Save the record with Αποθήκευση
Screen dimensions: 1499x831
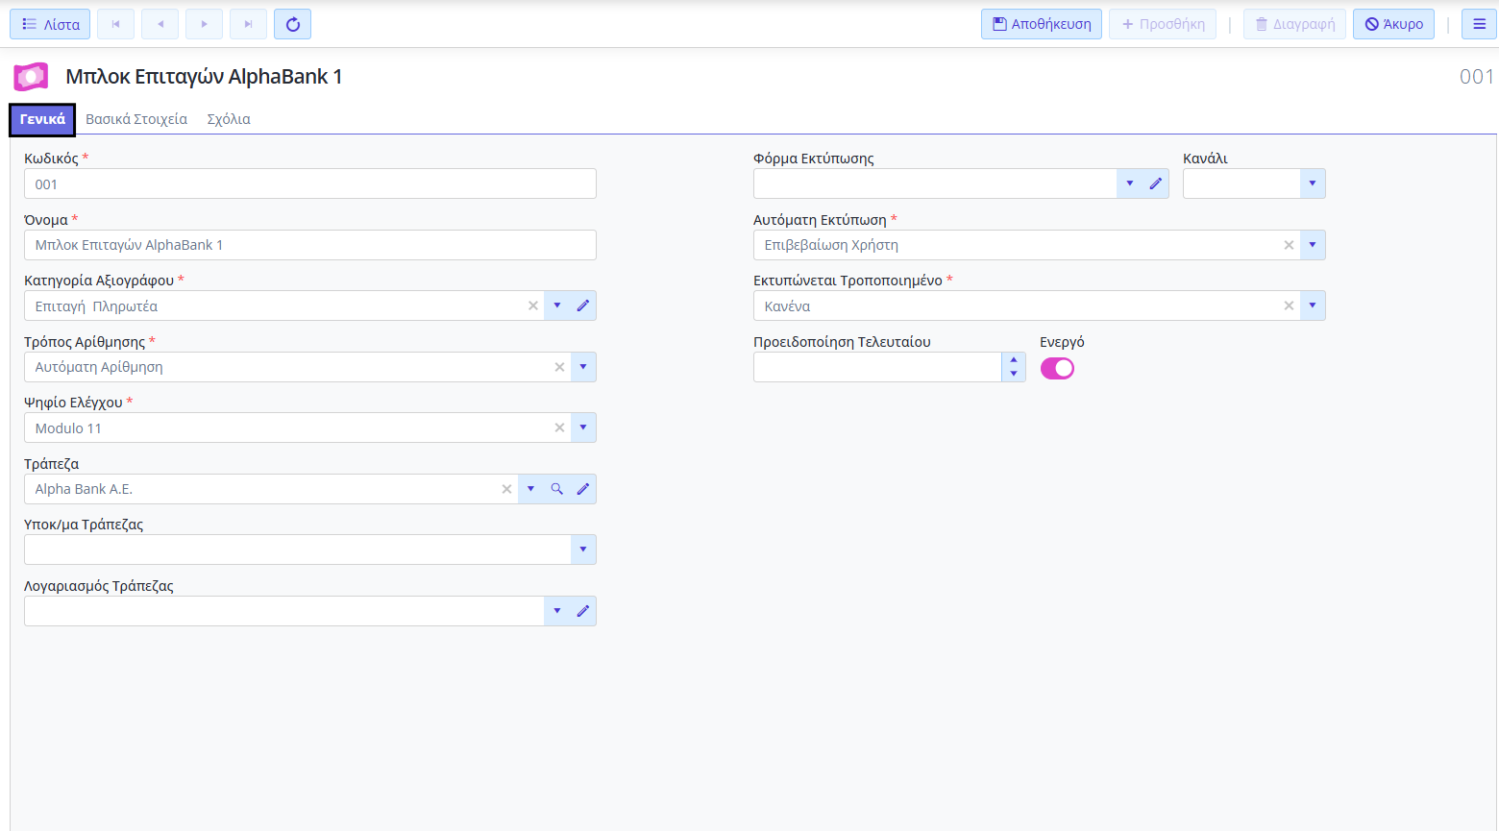pyautogui.click(x=1041, y=24)
